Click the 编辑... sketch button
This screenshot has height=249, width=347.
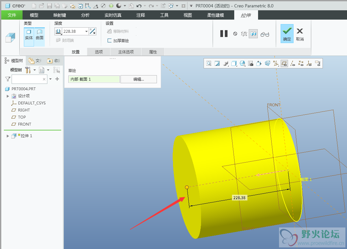point(139,79)
